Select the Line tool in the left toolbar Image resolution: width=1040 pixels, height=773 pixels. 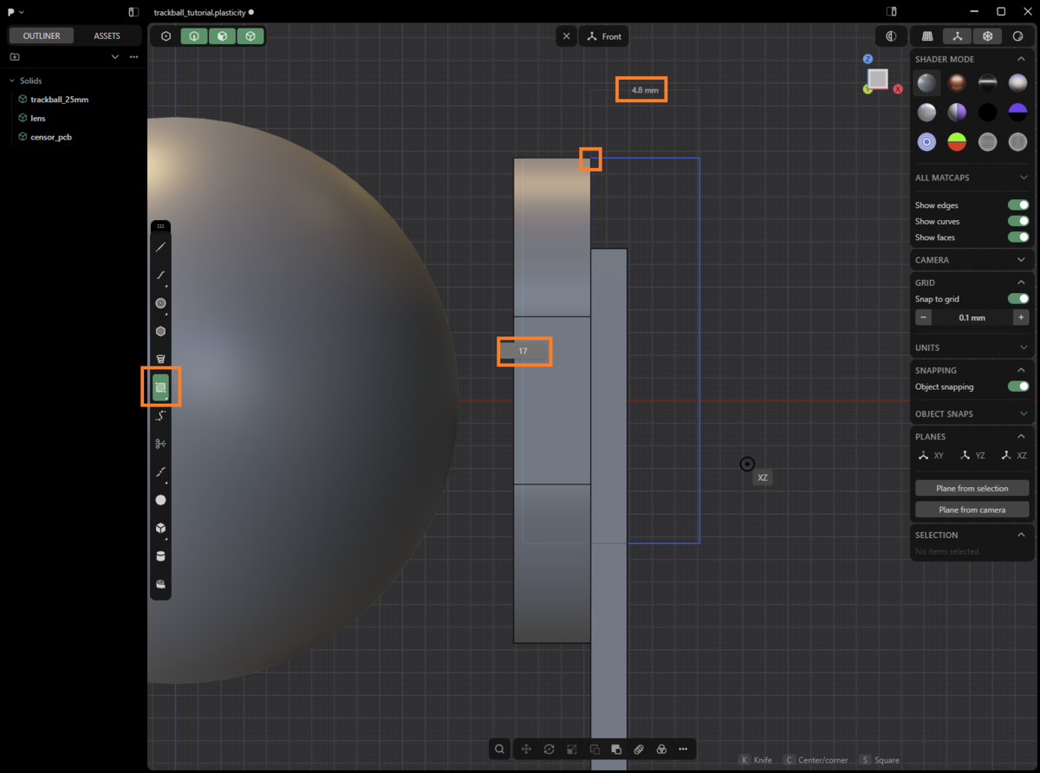[160, 247]
